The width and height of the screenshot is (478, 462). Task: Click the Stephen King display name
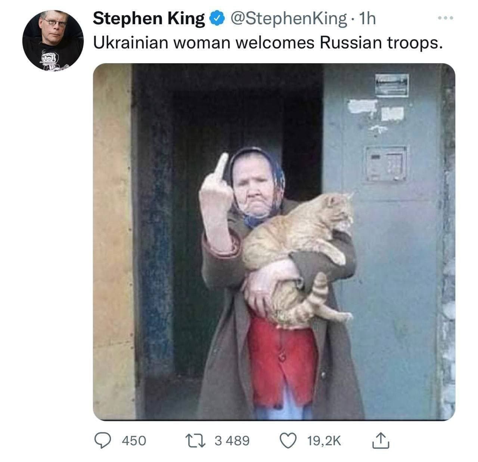tap(149, 18)
